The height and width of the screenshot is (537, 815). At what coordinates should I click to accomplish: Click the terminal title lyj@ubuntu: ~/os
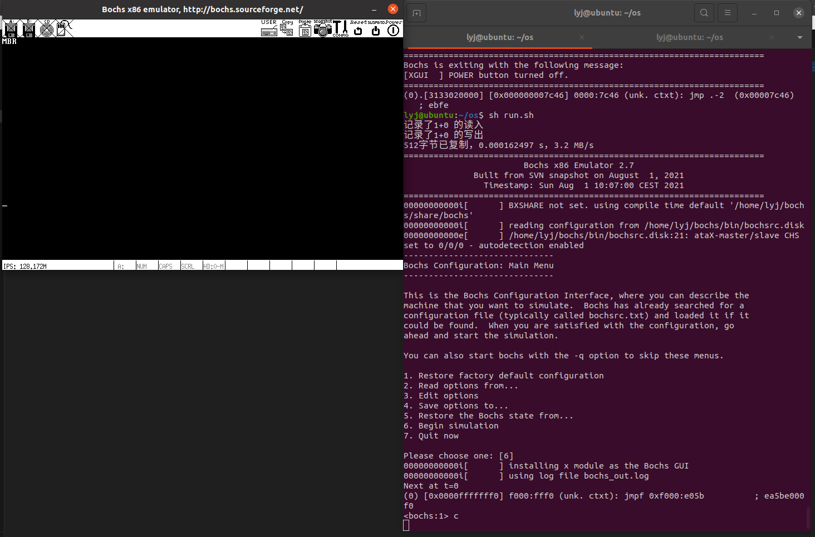point(607,13)
